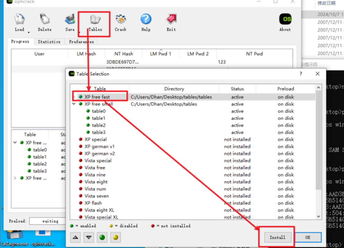Switch to the Preferences tab
Screen dimensions: 344x248
tap(81, 42)
